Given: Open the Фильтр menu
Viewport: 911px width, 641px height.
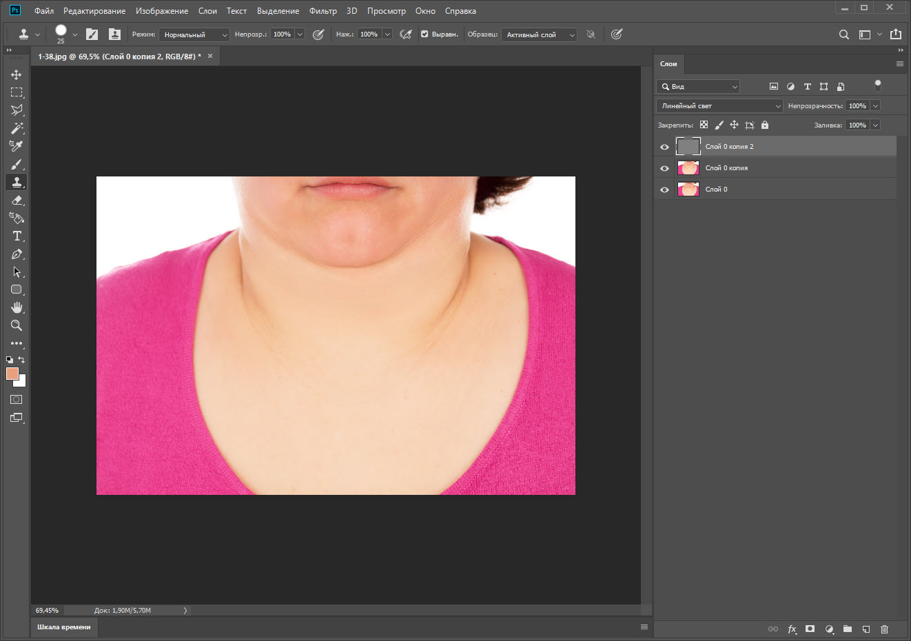Looking at the screenshot, I should [323, 11].
